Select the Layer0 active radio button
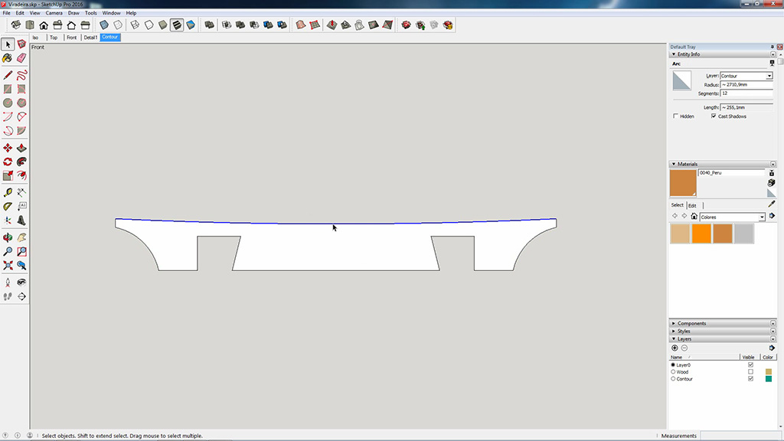 (x=673, y=364)
